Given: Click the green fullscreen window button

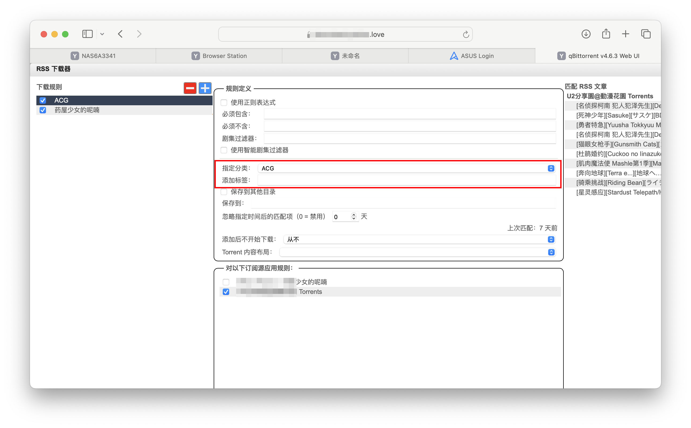Looking at the screenshot, I should 65,34.
